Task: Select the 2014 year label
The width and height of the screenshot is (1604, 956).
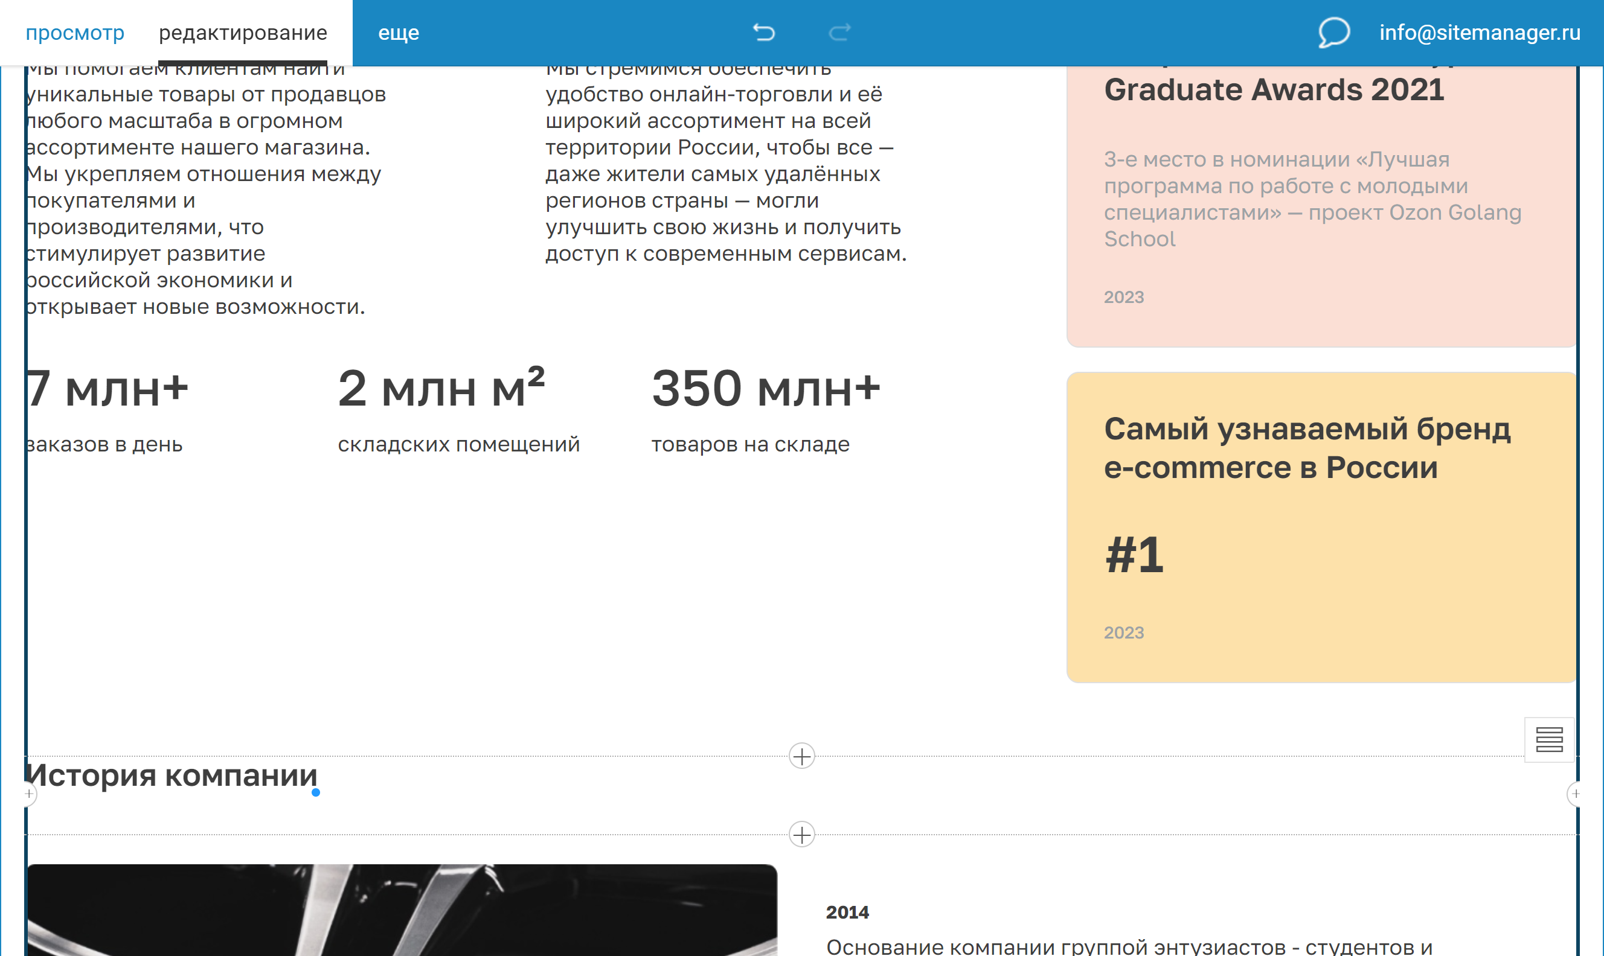Action: pos(847,912)
